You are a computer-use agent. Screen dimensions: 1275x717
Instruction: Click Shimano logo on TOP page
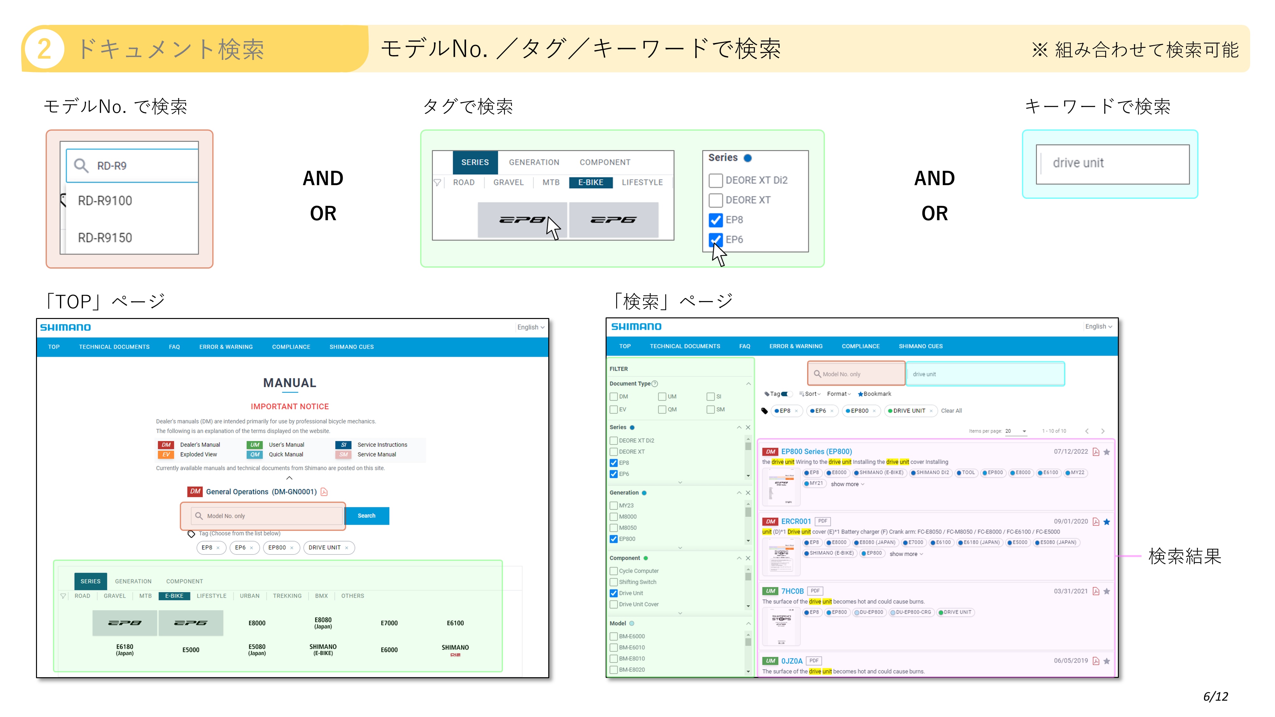(65, 328)
